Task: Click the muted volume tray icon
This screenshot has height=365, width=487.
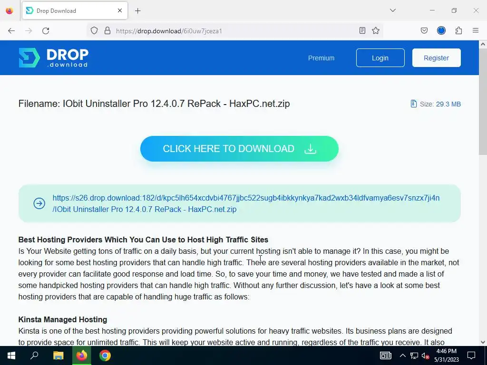Action: coord(425,355)
